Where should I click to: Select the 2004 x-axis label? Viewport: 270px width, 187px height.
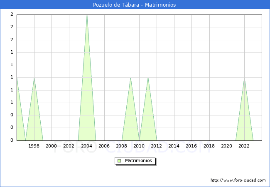pos(87,146)
